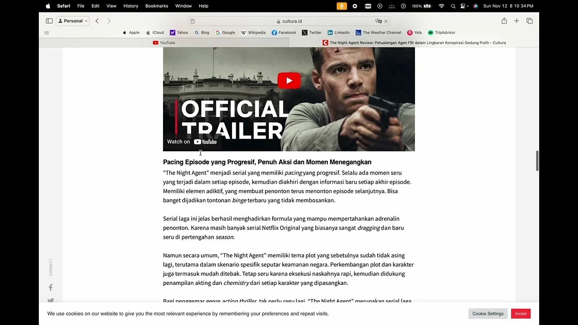The height and width of the screenshot is (325, 578).
Task: Open the Twitter bookmark
Action: (x=312, y=32)
